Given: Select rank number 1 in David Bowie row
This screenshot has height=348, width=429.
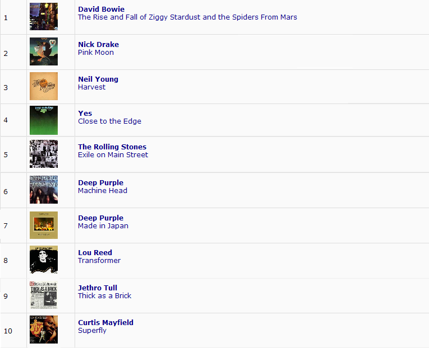Looking at the screenshot, I should click(6, 18).
